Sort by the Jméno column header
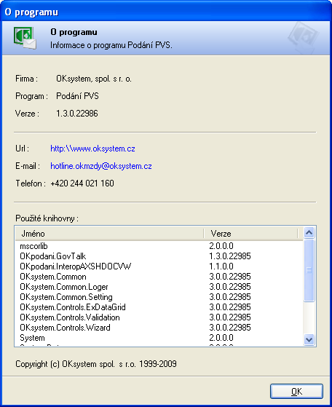This screenshot has width=332, height=407. tap(109, 233)
